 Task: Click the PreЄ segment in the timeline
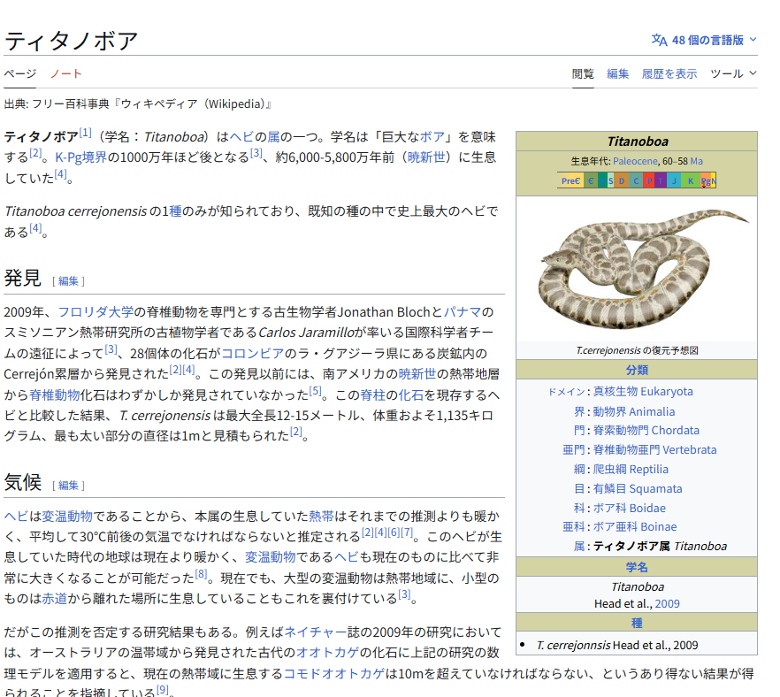click(570, 181)
